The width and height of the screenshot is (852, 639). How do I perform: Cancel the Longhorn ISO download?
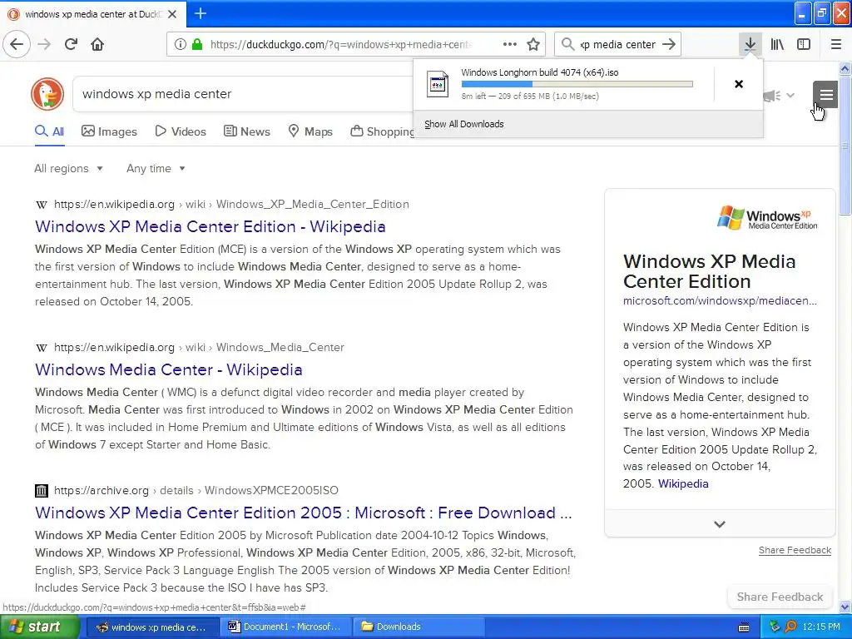pos(739,84)
